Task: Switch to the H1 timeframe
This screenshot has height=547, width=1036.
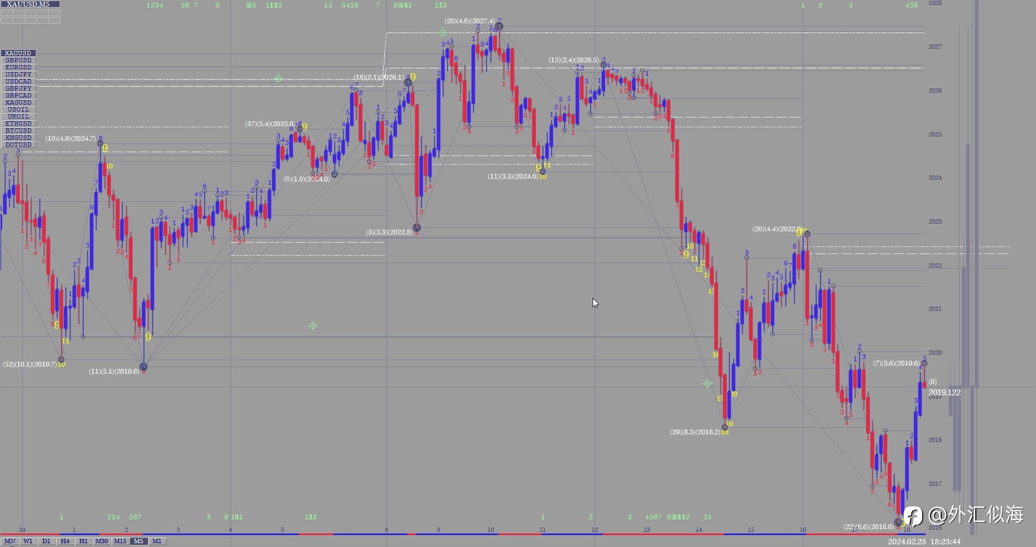Action: (x=83, y=541)
